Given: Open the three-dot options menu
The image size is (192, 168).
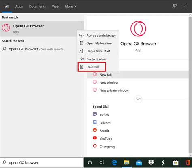Looking at the screenshot, I should point(185,6).
